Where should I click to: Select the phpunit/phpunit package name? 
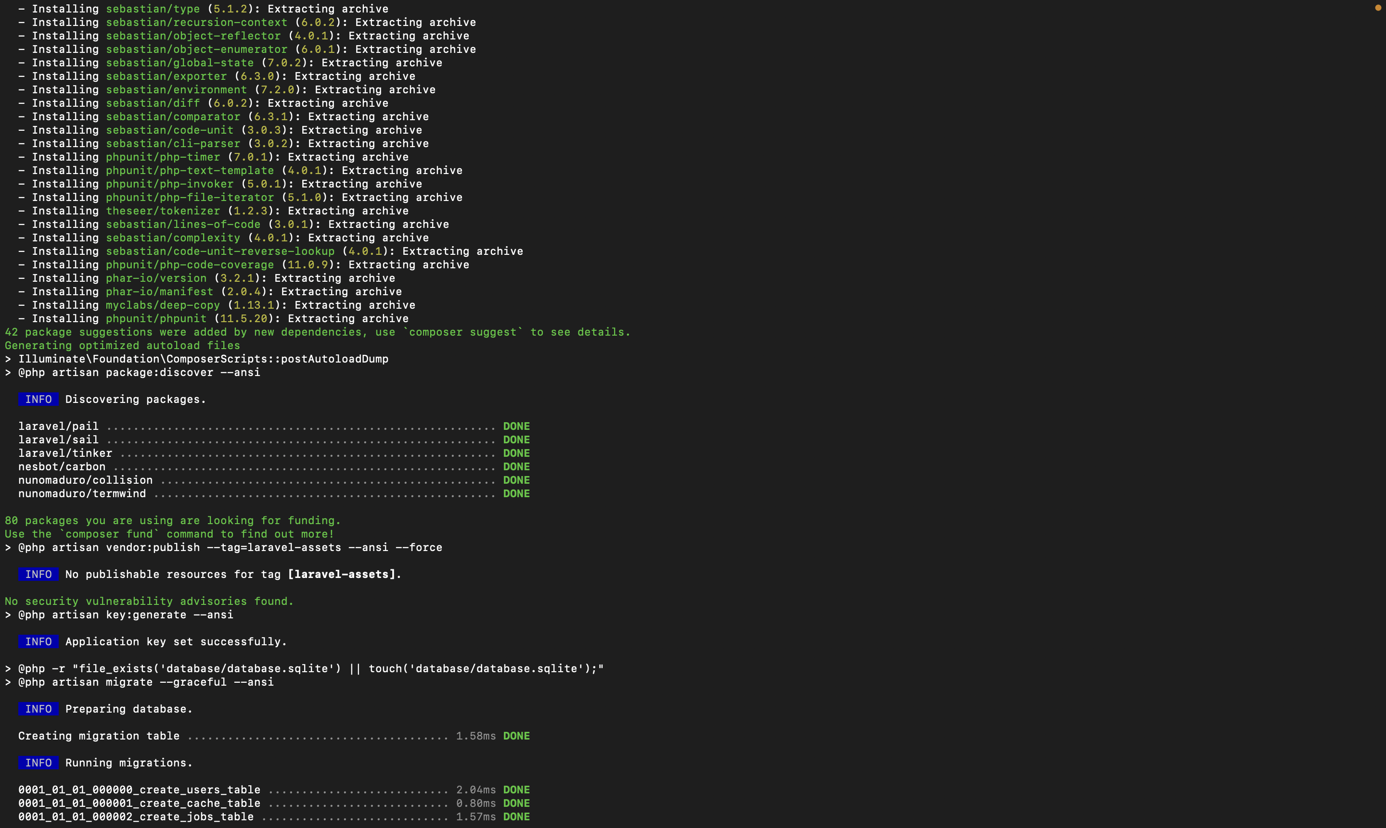[x=155, y=318]
